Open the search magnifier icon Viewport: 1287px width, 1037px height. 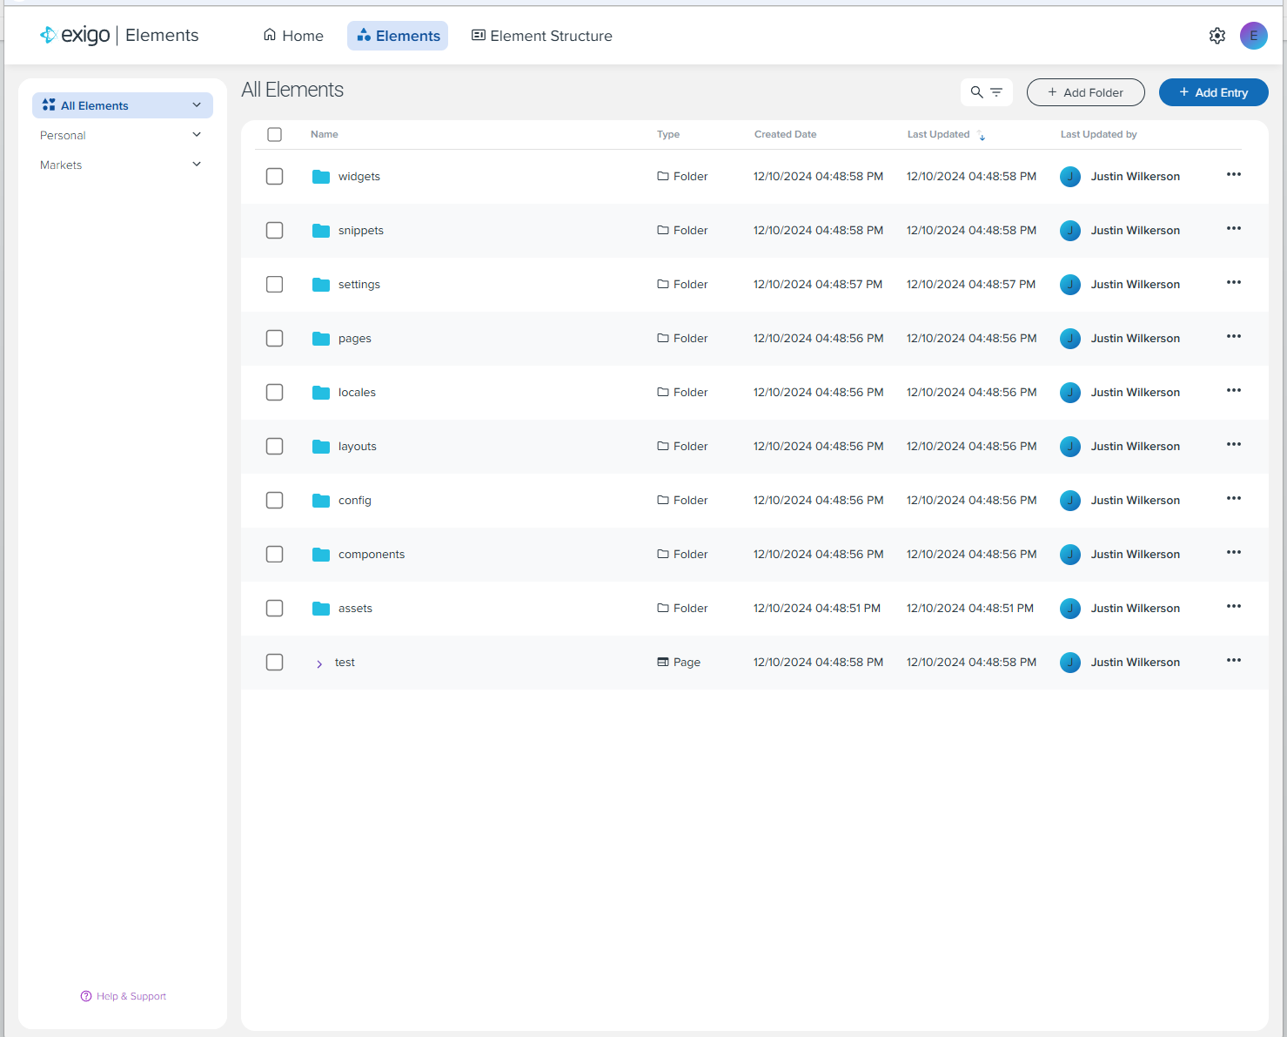[976, 92]
